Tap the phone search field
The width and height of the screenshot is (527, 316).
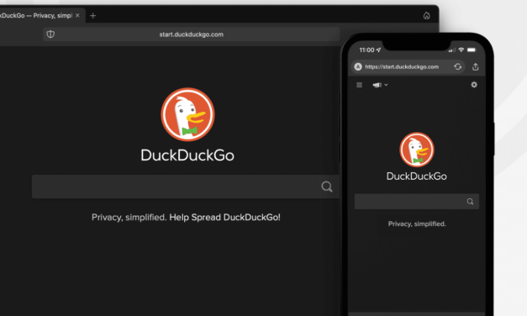[417, 202]
